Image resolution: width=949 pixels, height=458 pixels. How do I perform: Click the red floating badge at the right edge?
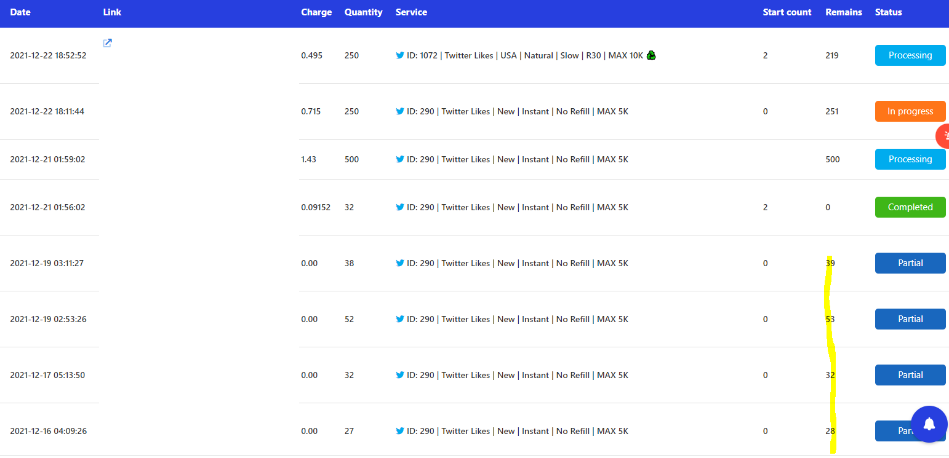pyautogui.click(x=943, y=136)
